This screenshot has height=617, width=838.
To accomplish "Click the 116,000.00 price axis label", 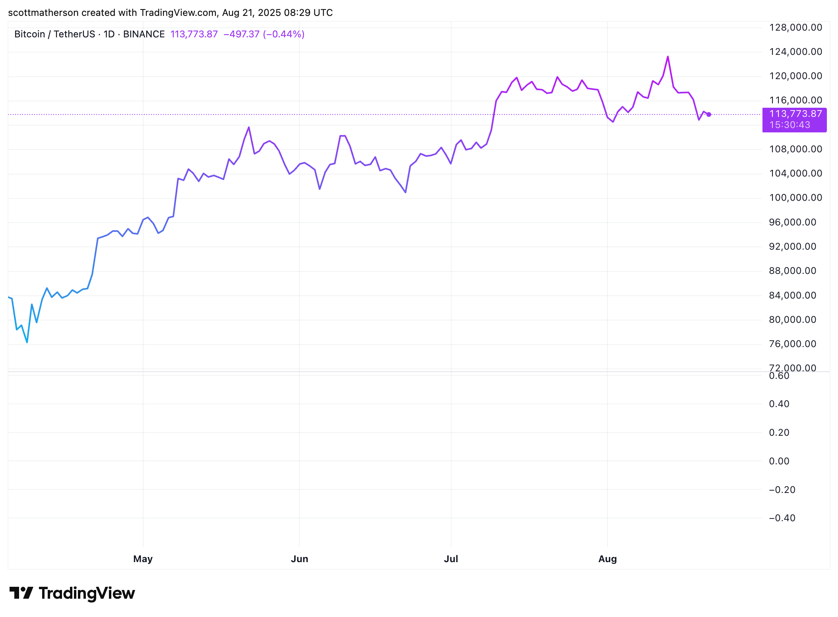I will click(795, 100).
